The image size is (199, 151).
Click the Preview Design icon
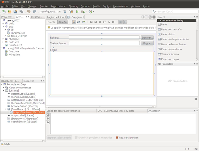pyautogui.click(x=84, y=22)
